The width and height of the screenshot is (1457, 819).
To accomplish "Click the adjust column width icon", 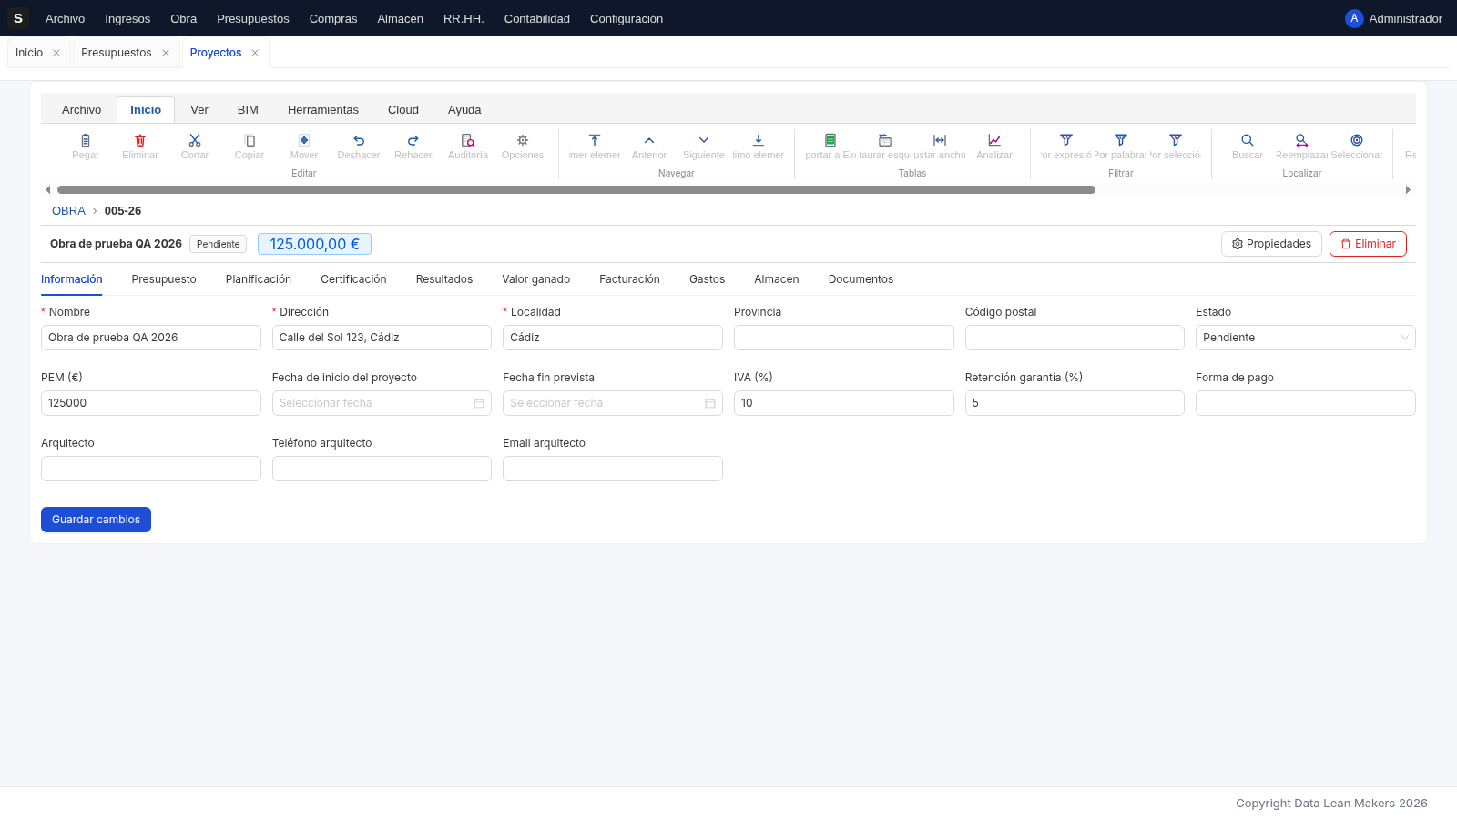I will click(x=940, y=140).
